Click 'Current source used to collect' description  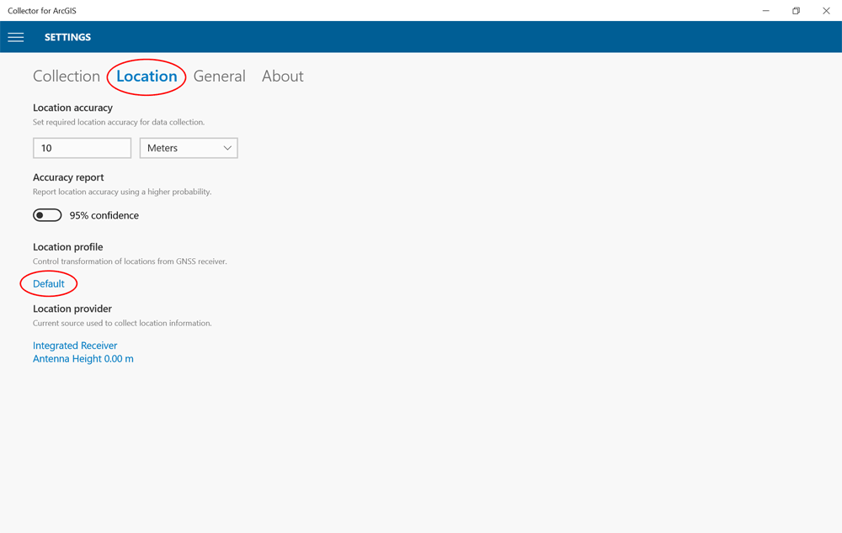tap(122, 324)
